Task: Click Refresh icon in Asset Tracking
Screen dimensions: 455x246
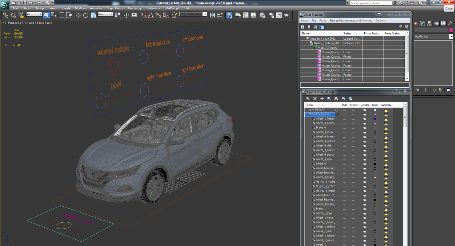Action: click(303, 27)
